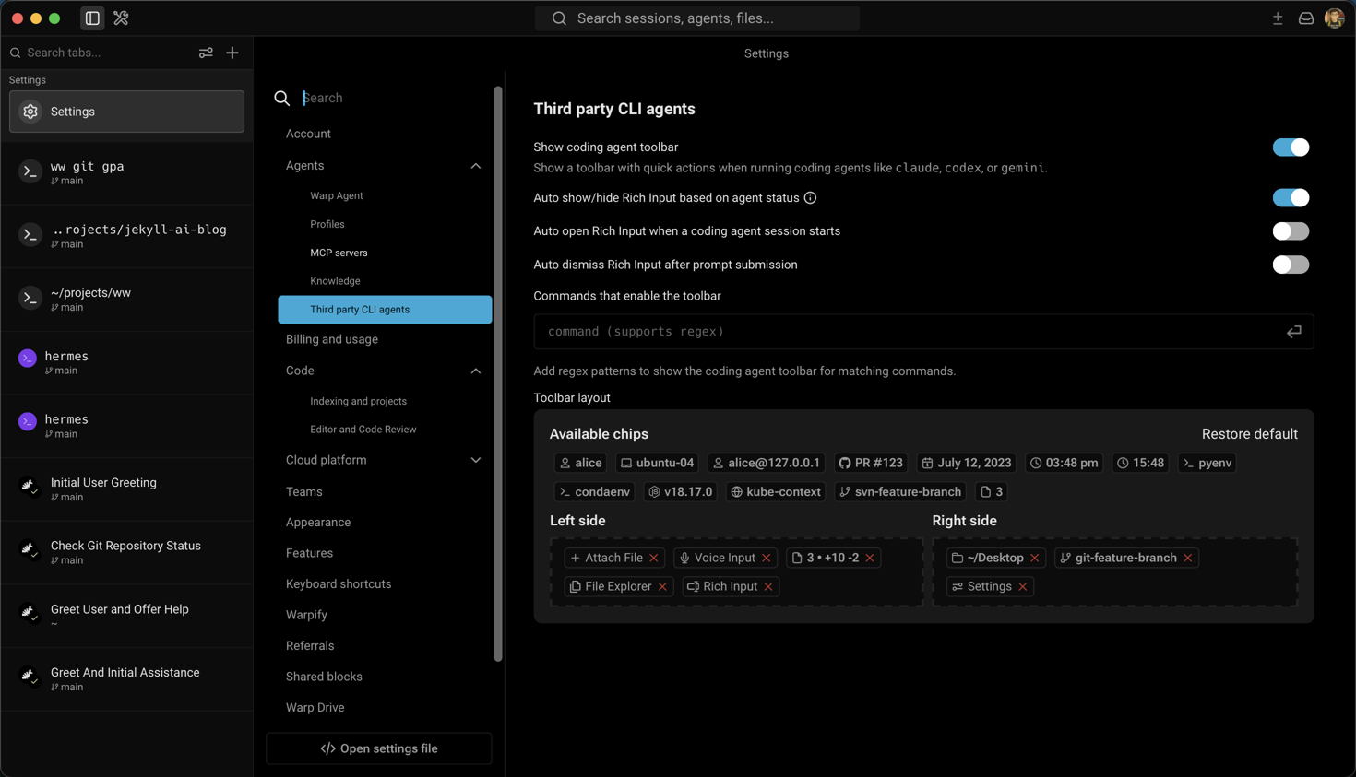Click the info icon beside agent status
Viewport: 1356px width, 777px height.
coord(810,198)
